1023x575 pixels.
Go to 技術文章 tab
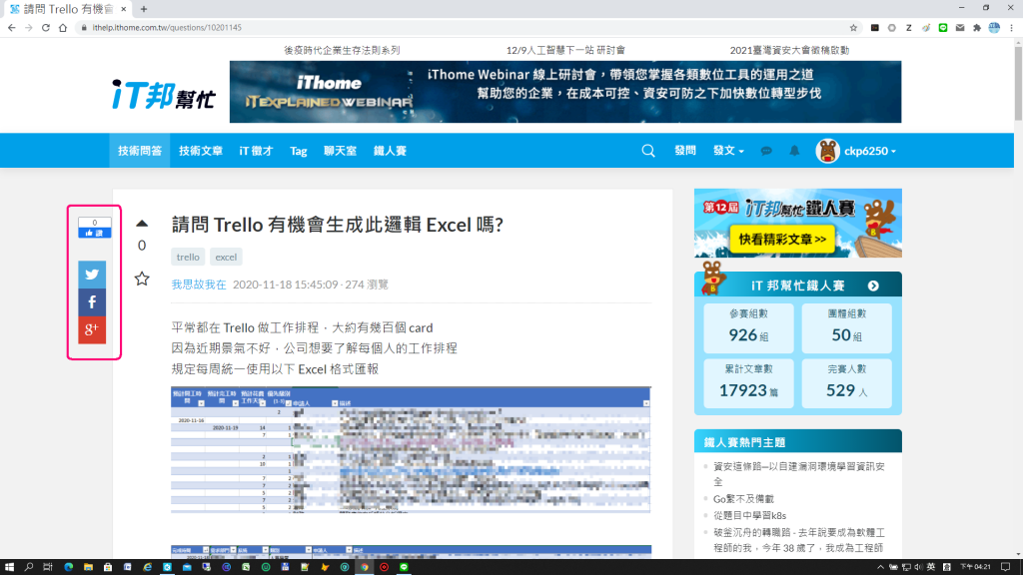pos(201,151)
